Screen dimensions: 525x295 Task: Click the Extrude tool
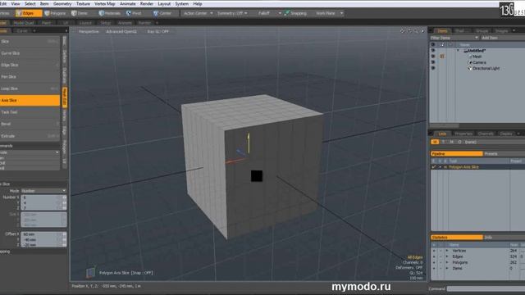[30, 136]
